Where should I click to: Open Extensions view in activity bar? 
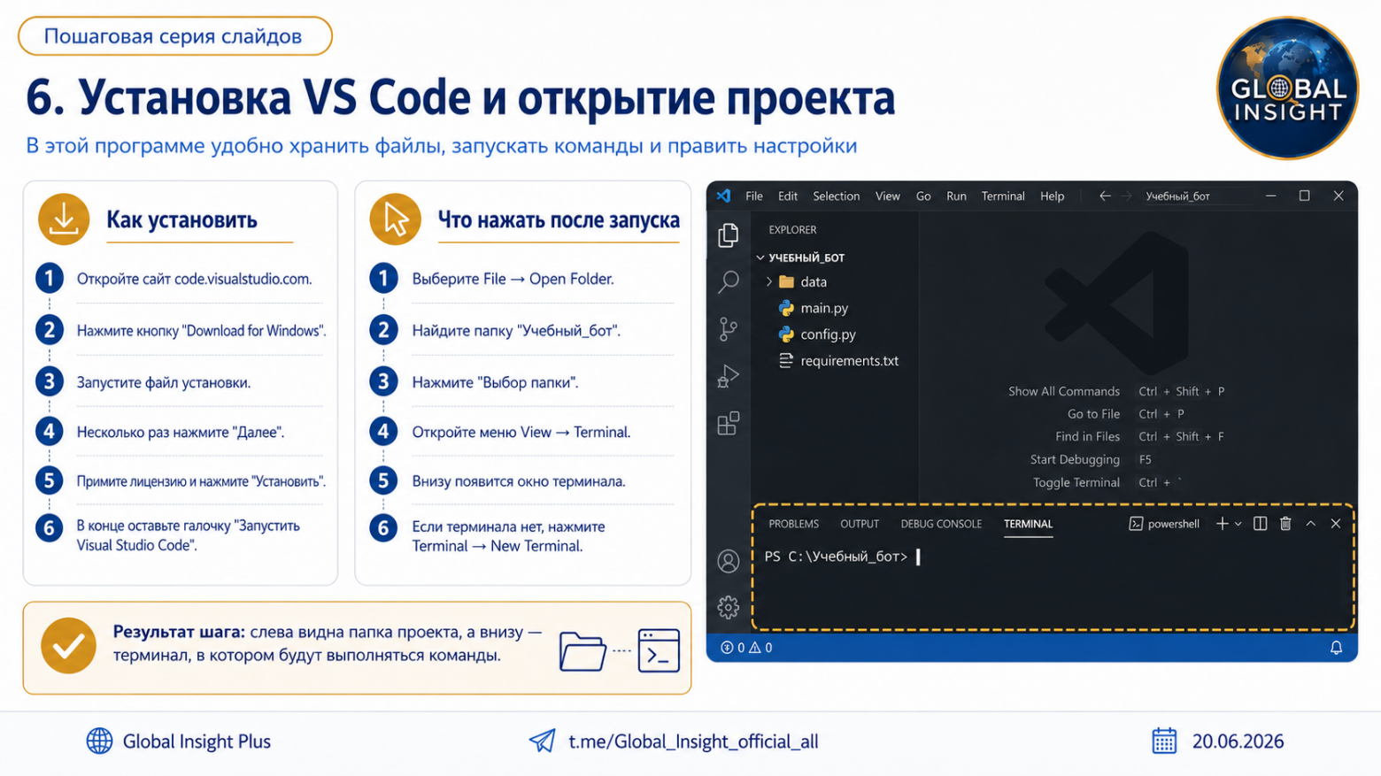click(x=729, y=423)
